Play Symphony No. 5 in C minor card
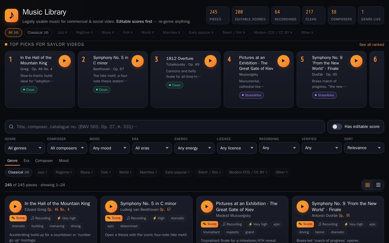Screen dimensions: 389x243 (111, 207)
